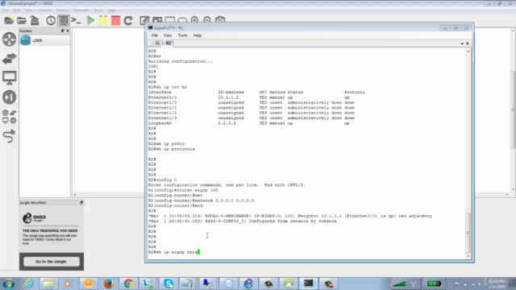The image size is (516, 290).
Task: Click the 'router eigrp 100' line in terminal
Action: 183,190
